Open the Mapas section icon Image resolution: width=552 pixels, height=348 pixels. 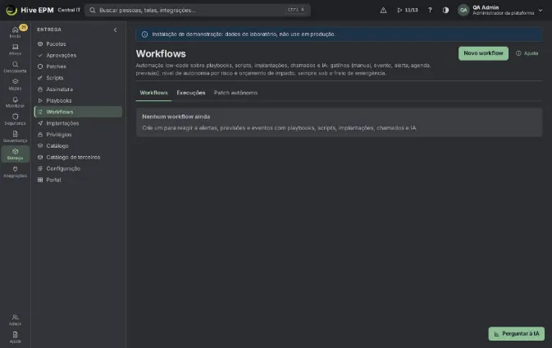(15, 85)
